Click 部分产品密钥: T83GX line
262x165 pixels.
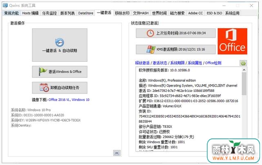pyautogui.click(x=155, y=127)
